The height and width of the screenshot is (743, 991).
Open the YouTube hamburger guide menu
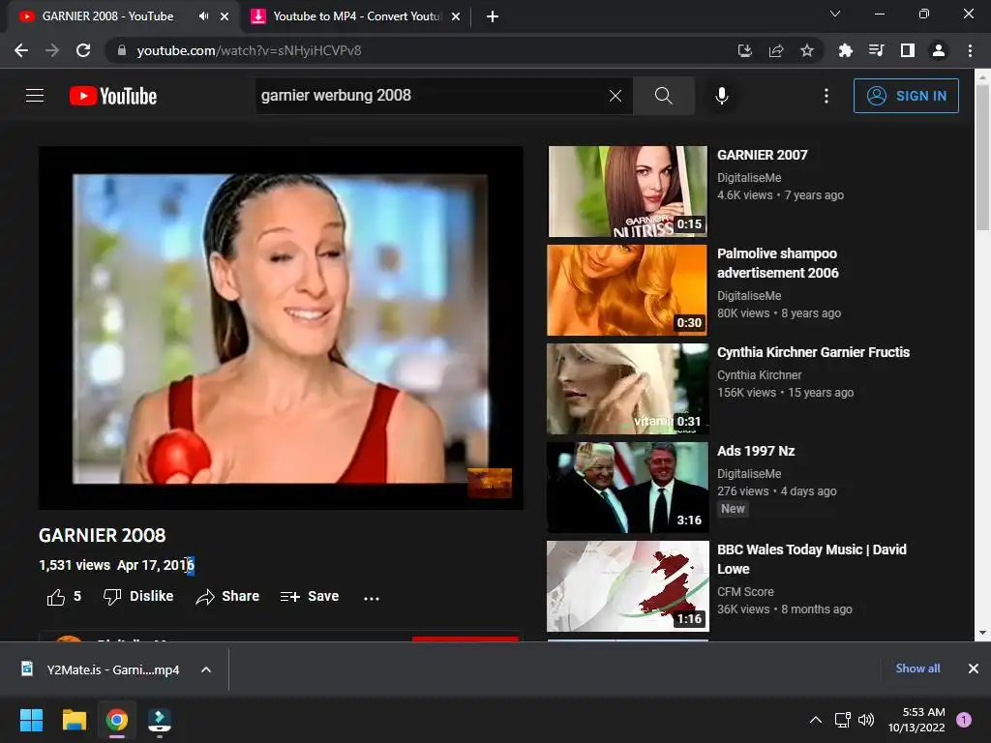pyautogui.click(x=35, y=96)
